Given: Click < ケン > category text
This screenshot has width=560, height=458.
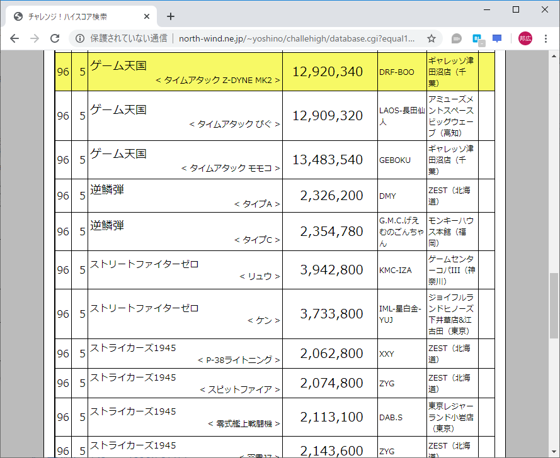Looking at the screenshot, I should coord(263,321).
